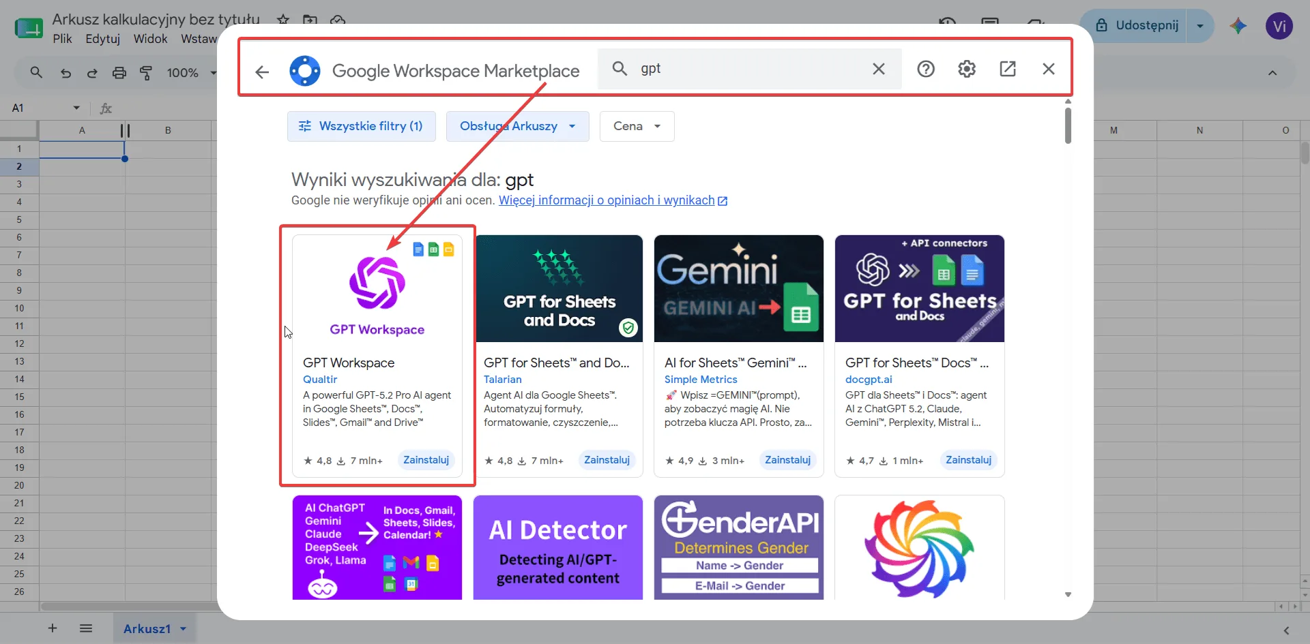1310x644 pixels.
Task: Select column A header
Action: pyautogui.click(x=82, y=130)
